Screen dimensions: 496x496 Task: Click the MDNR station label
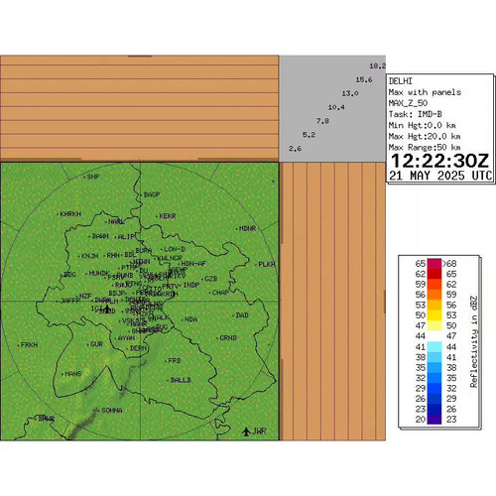(x=247, y=228)
